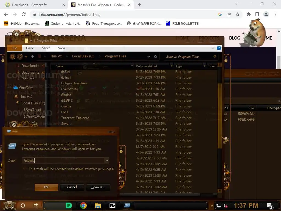Viewport: 281px width, 211px height.
Task: Open Chrome tab search chevron
Action: pyautogui.click(x=237, y=4)
